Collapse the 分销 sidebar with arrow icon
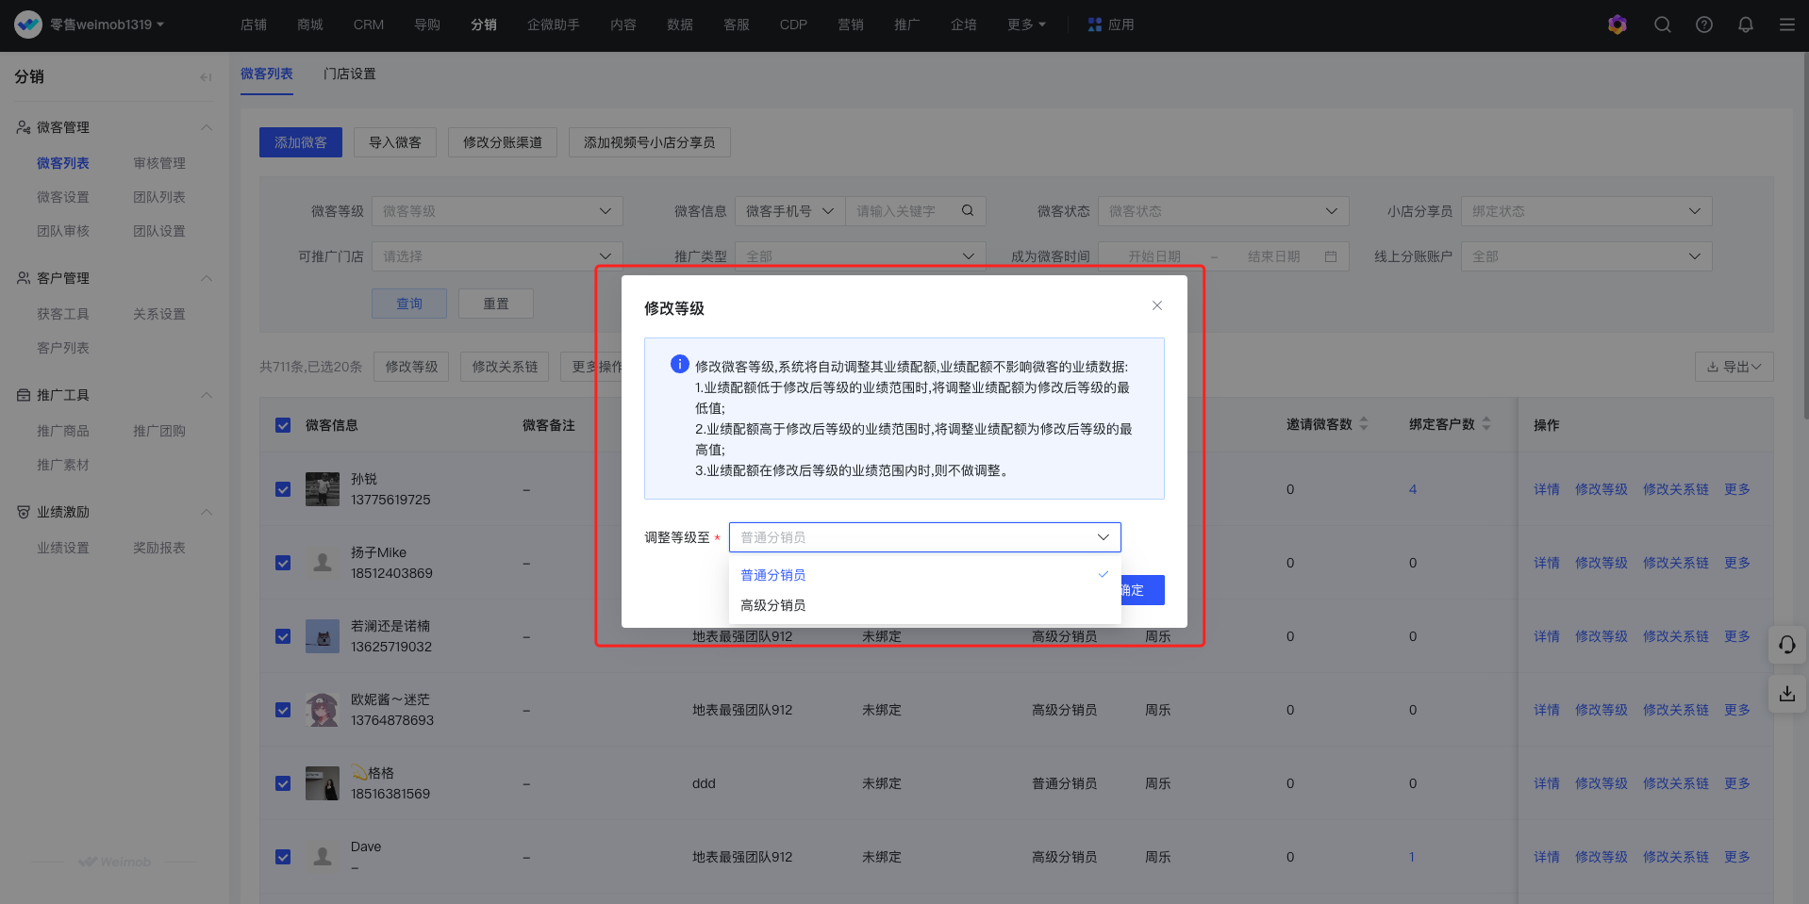Screen dimensions: 1809x904 tap(206, 77)
